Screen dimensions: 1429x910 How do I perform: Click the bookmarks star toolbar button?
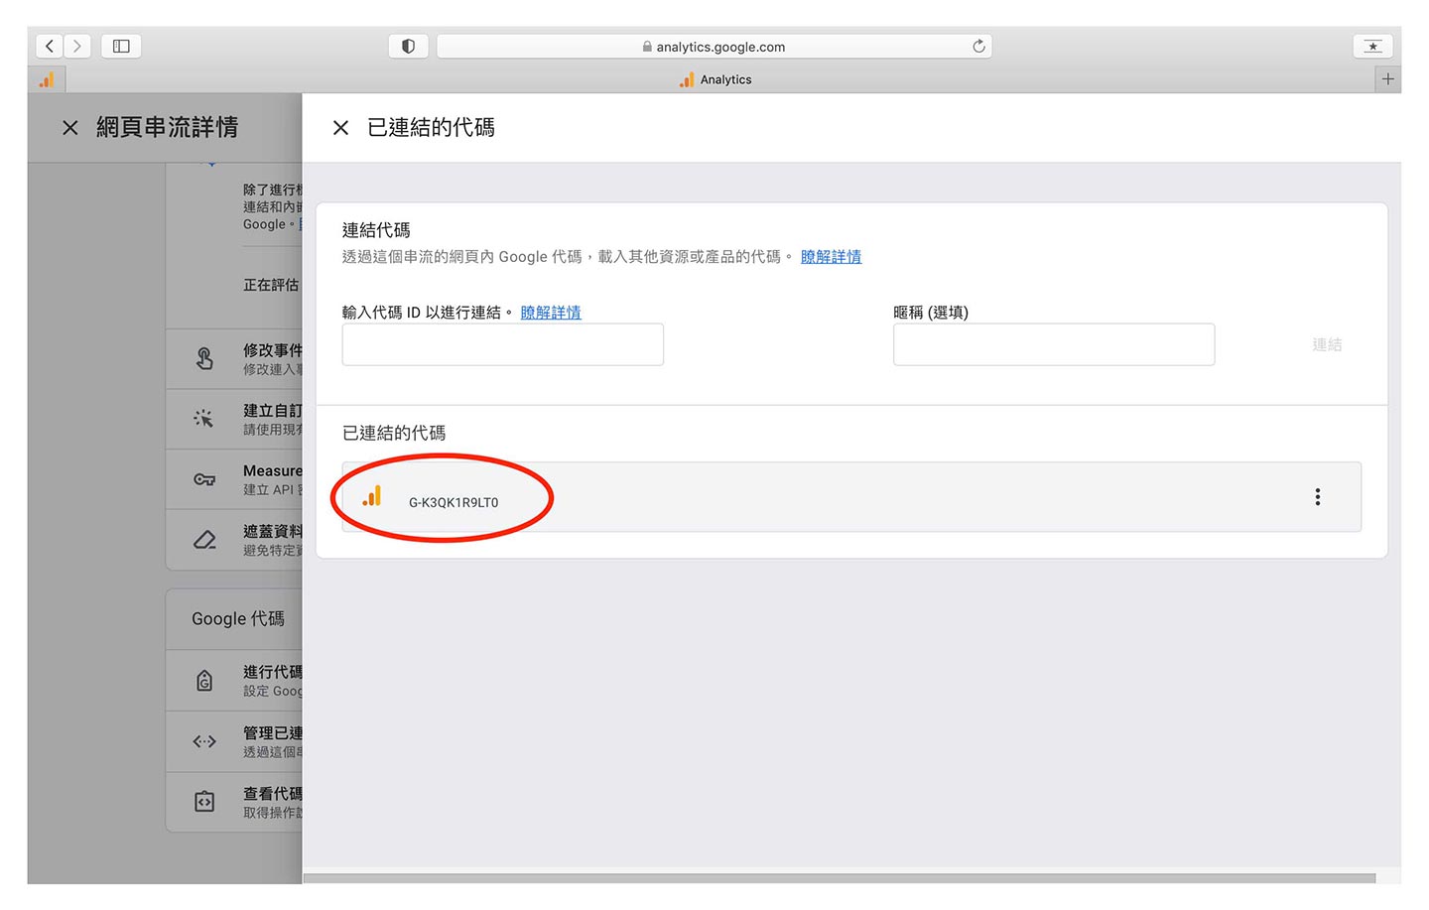(x=1372, y=47)
